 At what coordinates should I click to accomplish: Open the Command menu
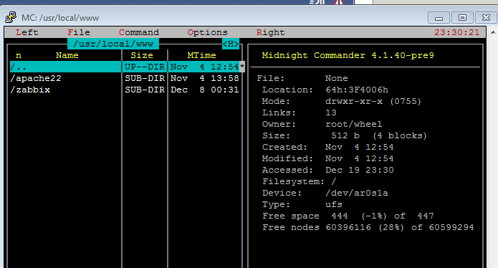[139, 32]
